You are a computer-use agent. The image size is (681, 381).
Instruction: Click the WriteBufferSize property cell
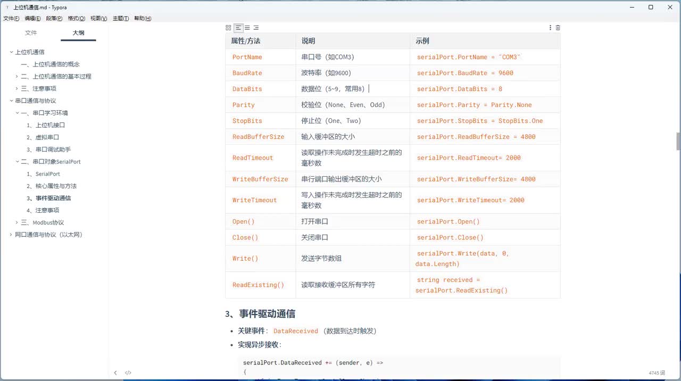pyautogui.click(x=260, y=179)
